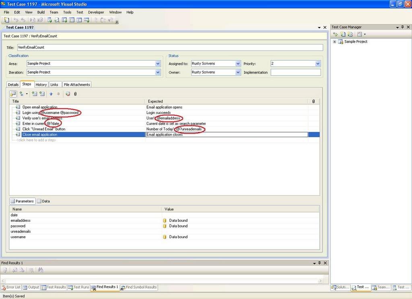The height and width of the screenshot is (299, 412).
Task: Select the 'Open email application' step
Action: (40, 107)
